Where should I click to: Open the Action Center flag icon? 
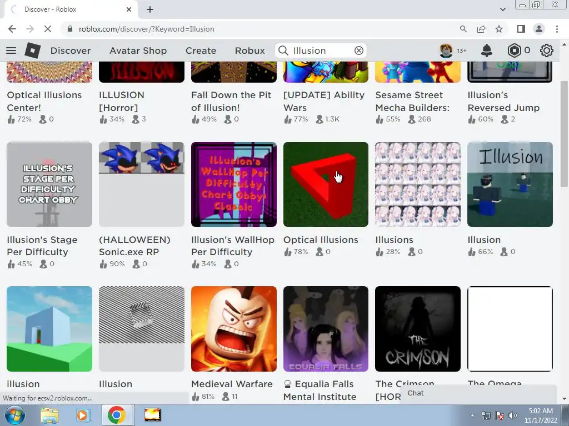(500, 415)
